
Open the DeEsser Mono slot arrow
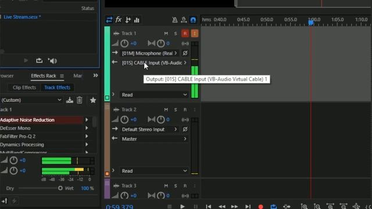87,128
